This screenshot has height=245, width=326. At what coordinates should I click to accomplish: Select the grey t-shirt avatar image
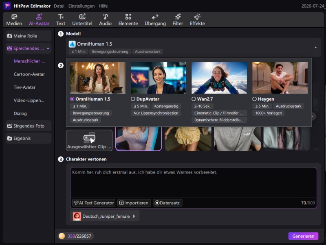(x=237, y=139)
